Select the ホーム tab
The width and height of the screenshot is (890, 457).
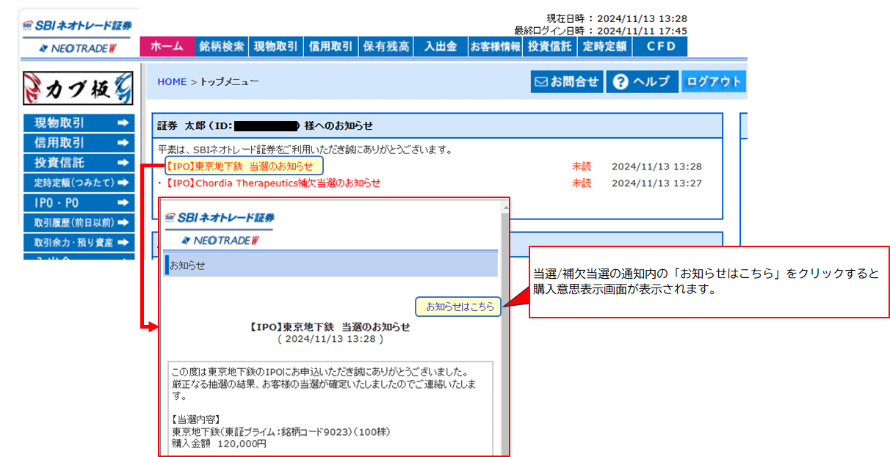167,46
